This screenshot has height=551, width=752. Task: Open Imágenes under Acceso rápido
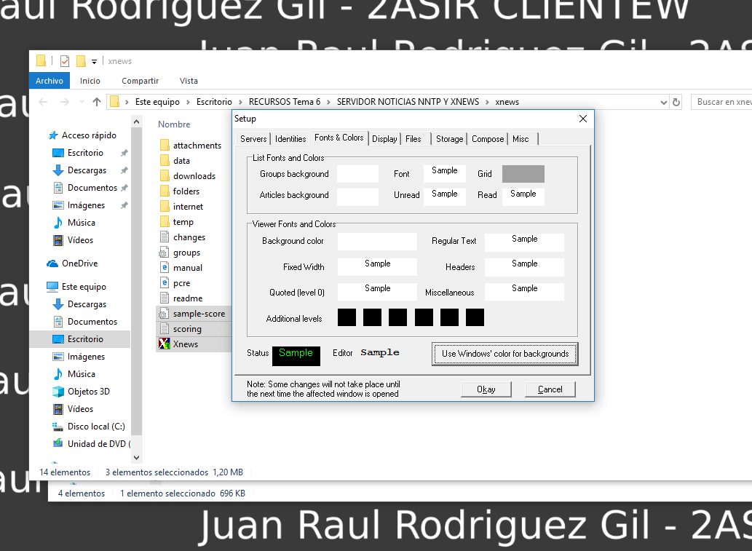[86, 205]
